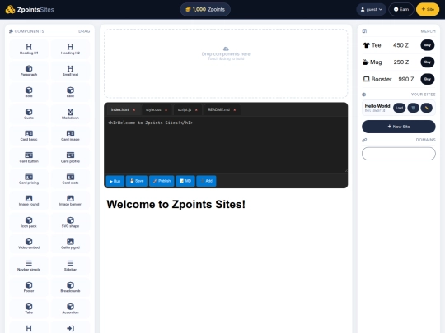
Task: Choose the Markdown component
Action: click(x=70, y=113)
